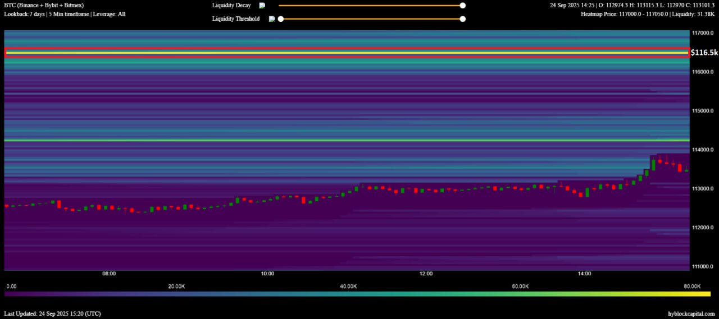Click the $116.5k price annotation label
This screenshot has height=319, width=719.
pyautogui.click(x=704, y=52)
